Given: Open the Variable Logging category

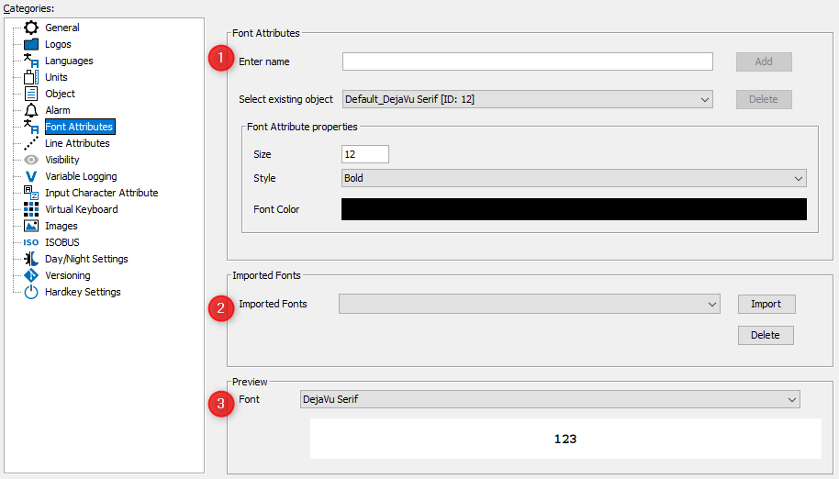Looking at the screenshot, I should 81,176.
